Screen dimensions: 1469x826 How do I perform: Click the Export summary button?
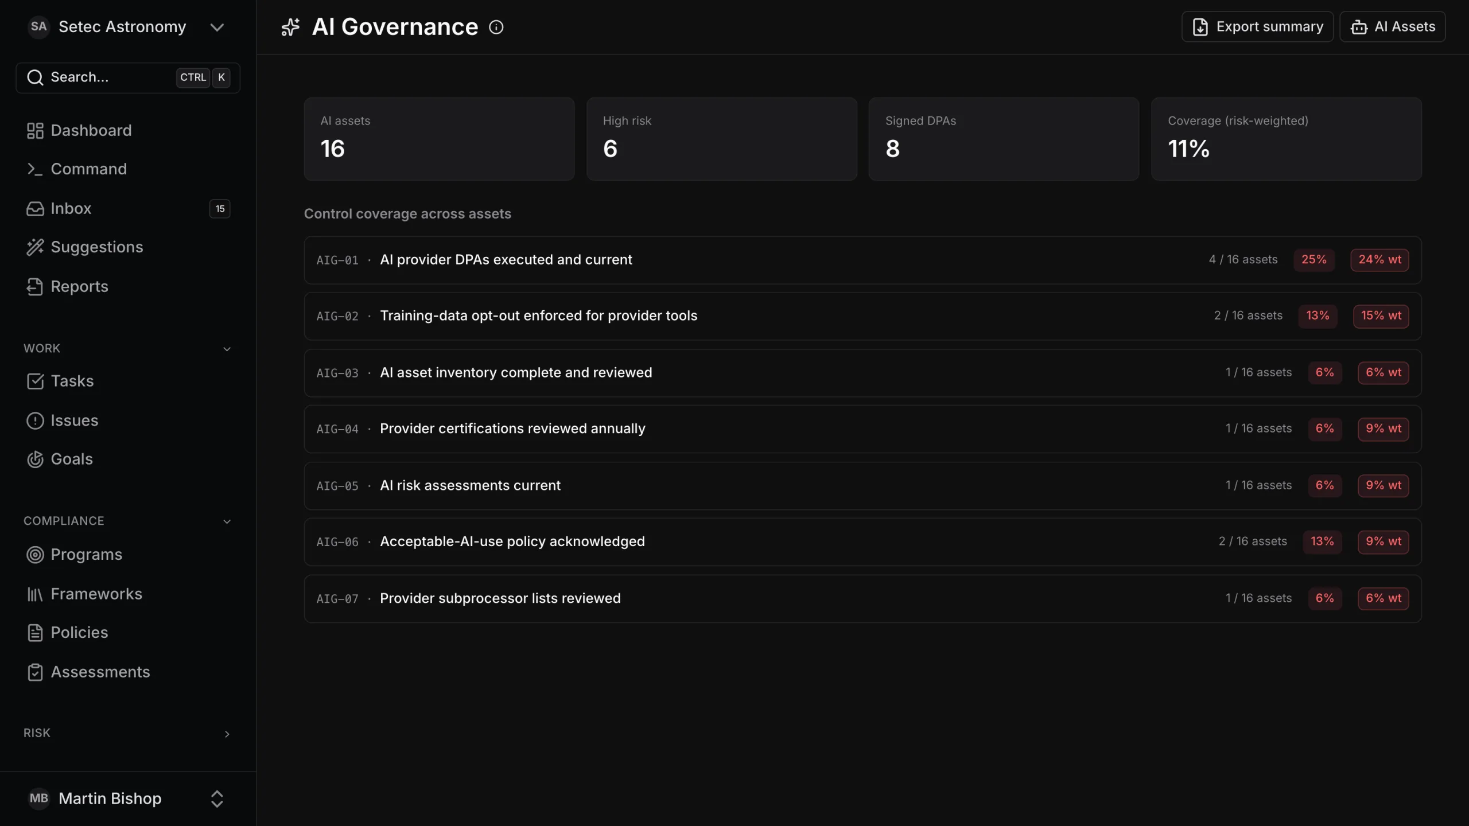point(1257,27)
